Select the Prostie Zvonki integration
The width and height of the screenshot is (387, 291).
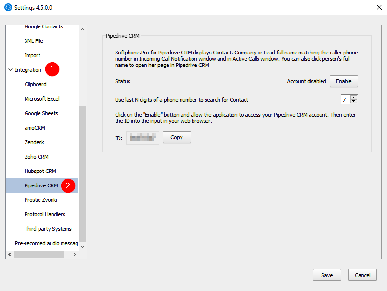point(40,200)
